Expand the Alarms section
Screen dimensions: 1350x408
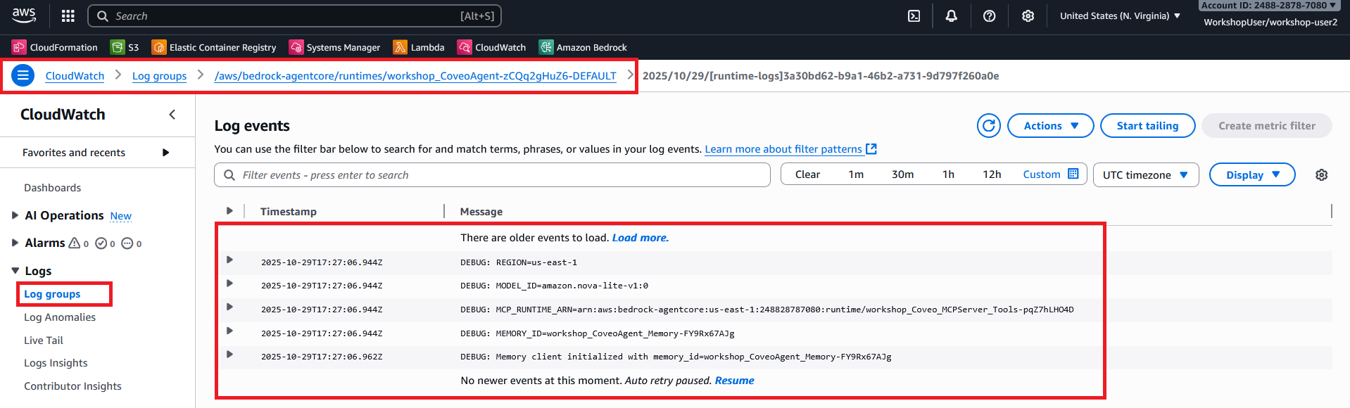[15, 243]
